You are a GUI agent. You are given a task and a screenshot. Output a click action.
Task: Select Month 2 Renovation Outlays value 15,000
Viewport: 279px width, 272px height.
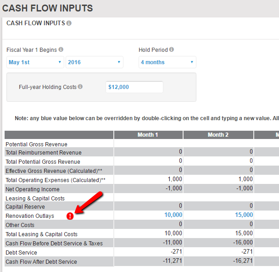(243, 215)
